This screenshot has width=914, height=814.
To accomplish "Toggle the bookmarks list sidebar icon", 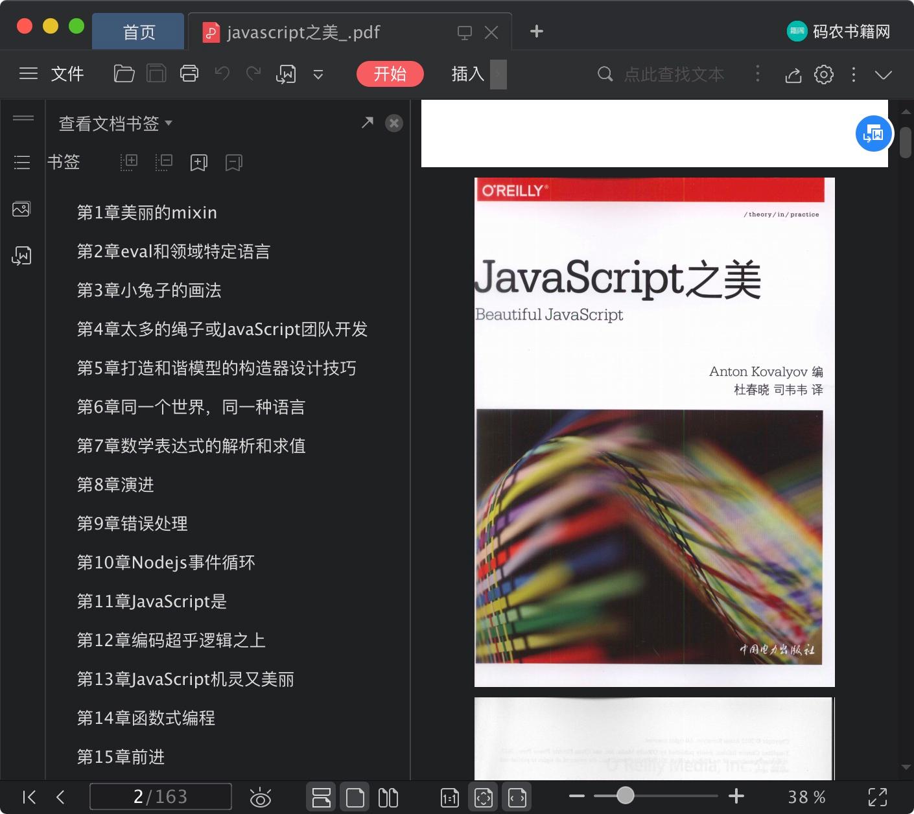I will tap(22, 162).
